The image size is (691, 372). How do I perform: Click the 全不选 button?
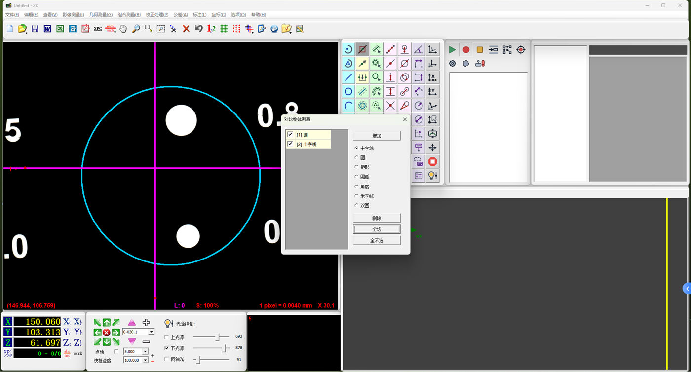[x=377, y=241]
